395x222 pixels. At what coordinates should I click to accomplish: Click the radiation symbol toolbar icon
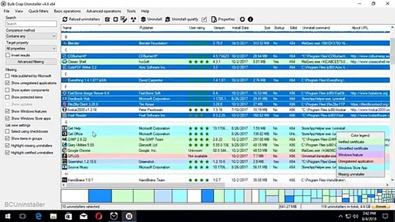(133, 19)
